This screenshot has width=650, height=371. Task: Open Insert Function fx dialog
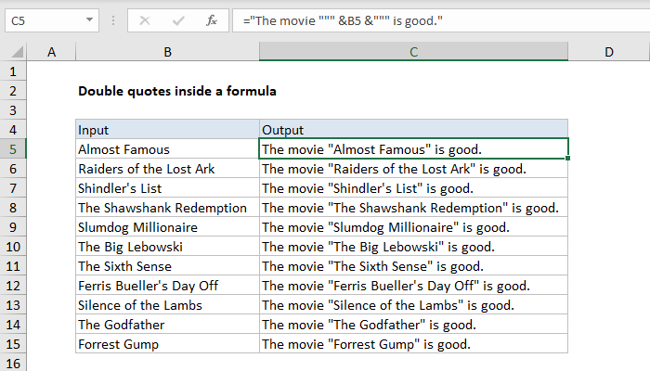point(212,19)
